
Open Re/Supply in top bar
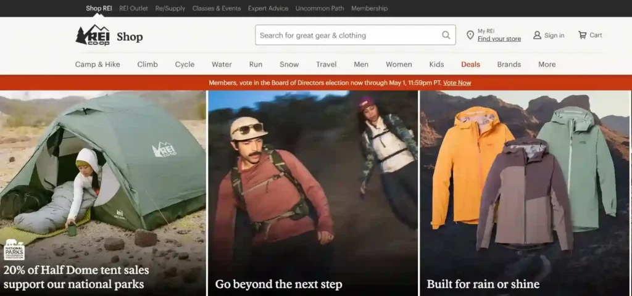[170, 8]
